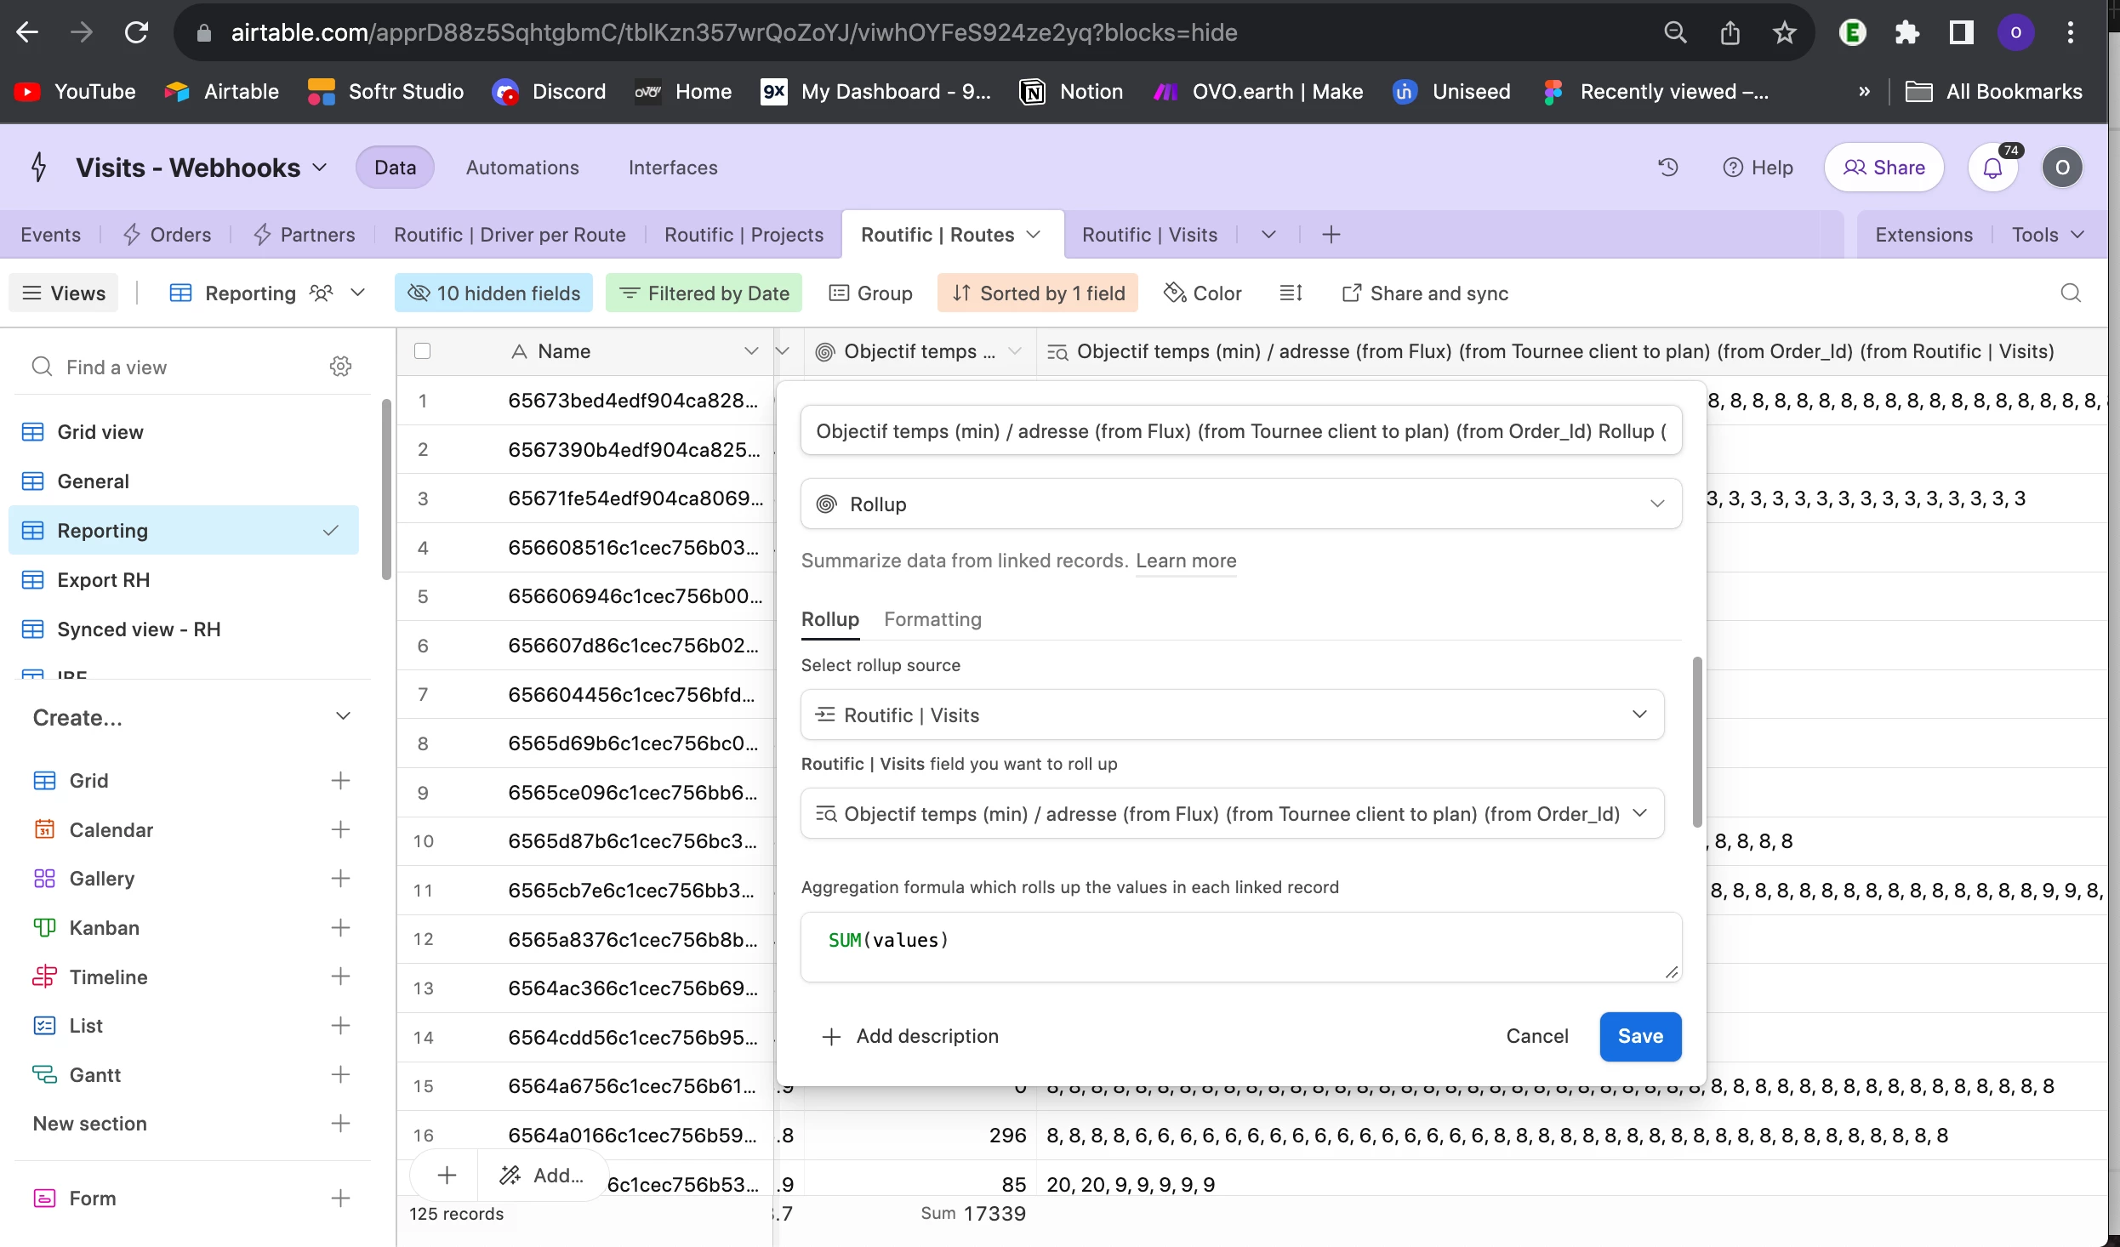Follow the Learn more link

[x=1186, y=561]
